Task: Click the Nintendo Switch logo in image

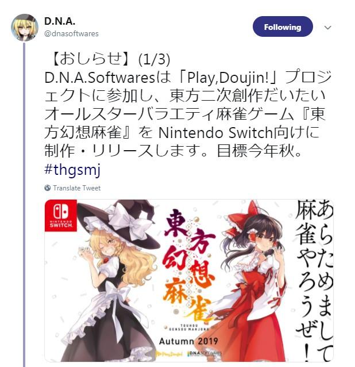Action: point(61,216)
